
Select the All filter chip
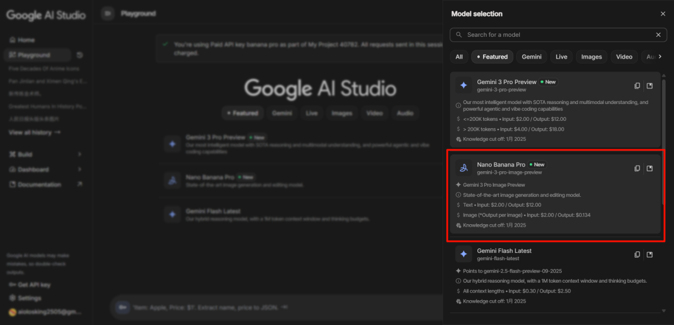(x=459, y=57)
